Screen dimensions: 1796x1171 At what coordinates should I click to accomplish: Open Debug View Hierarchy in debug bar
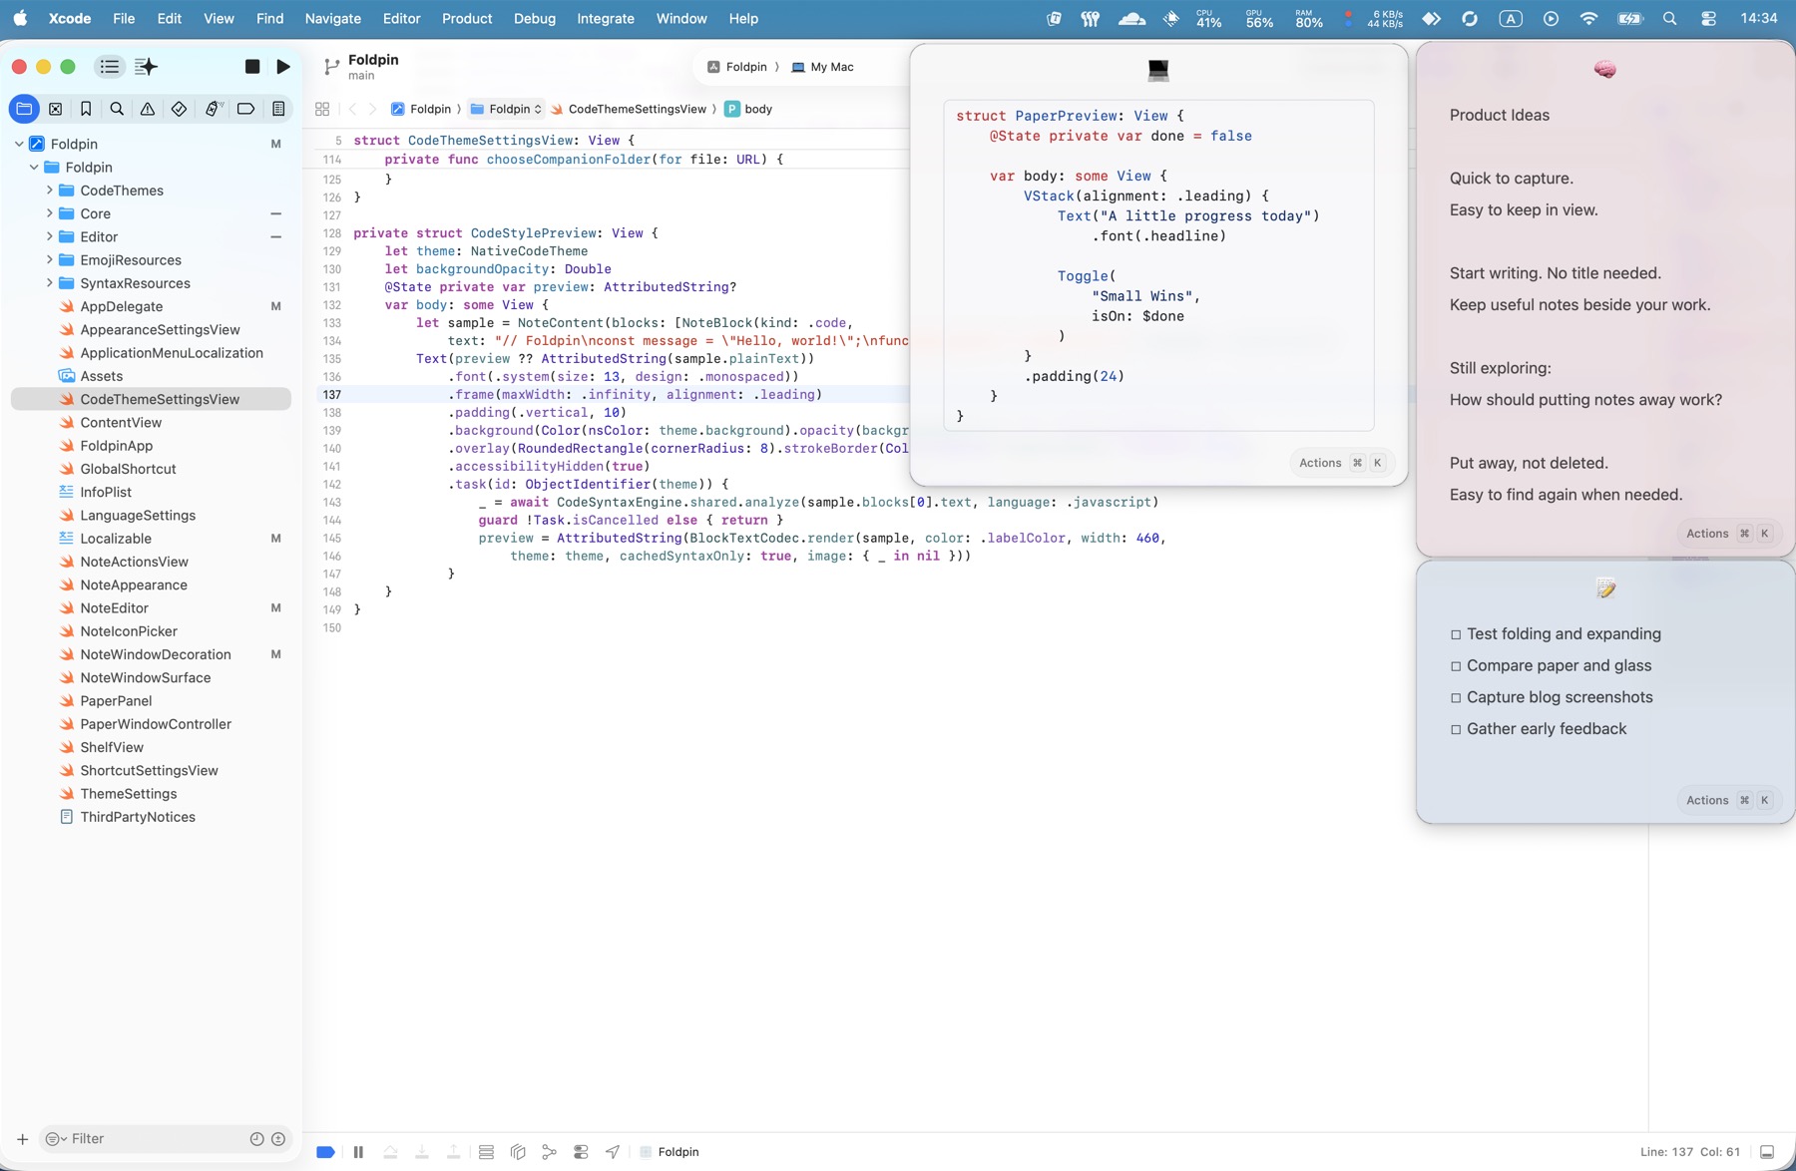518,1152
